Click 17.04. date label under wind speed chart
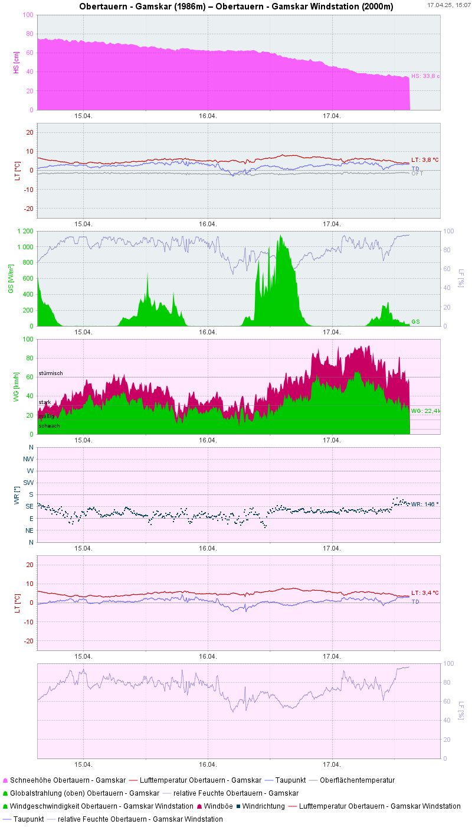Image resolution: width=472 pixels, height=827 pixels. [x=332, y=440]
